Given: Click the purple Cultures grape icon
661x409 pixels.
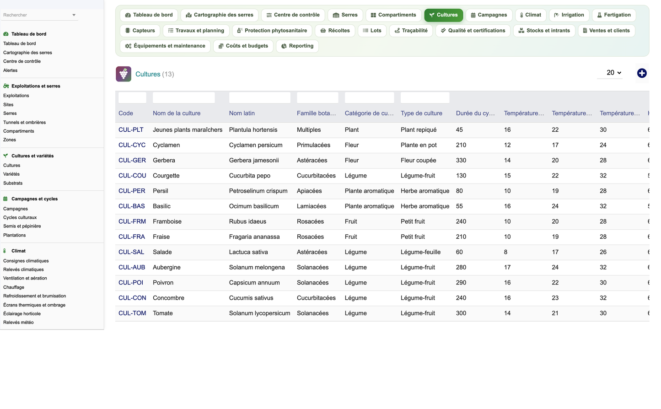Looking at the screenshot, I should tap(124, 74).
